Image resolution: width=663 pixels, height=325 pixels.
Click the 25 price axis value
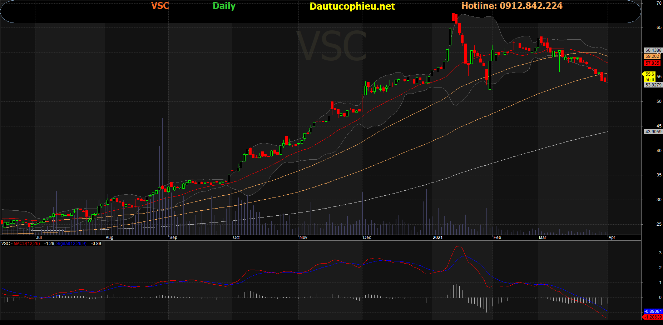(x=659, y=224)
